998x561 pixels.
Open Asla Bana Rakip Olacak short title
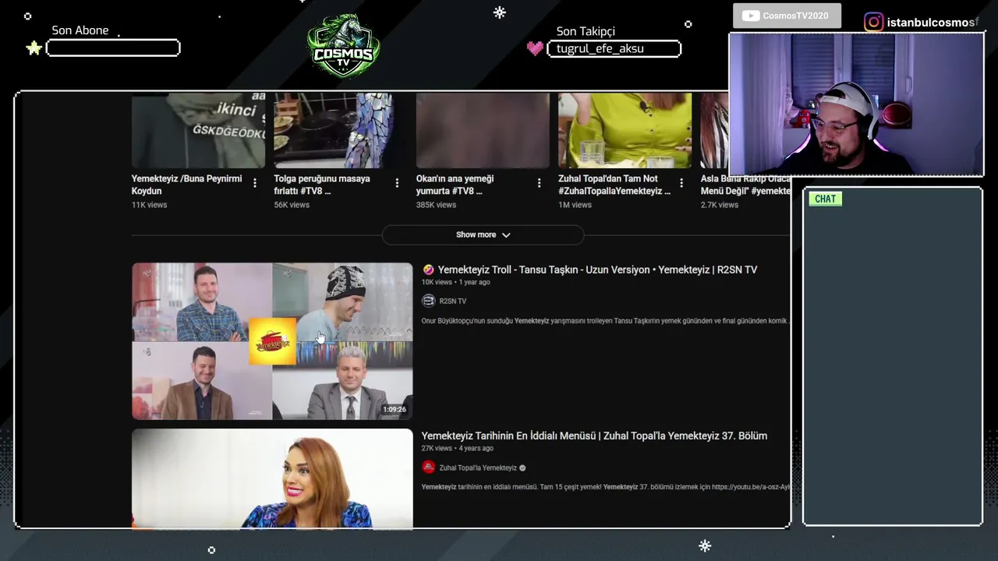tap(745, 185)
